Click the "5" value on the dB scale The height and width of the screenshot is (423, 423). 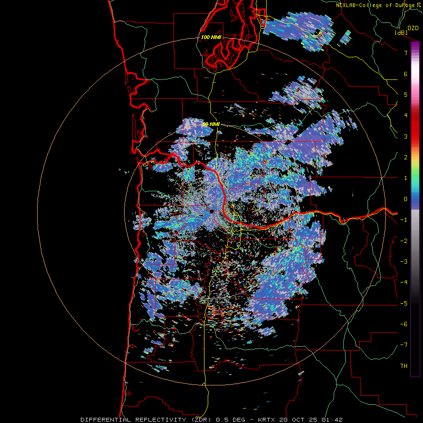pyautogui.click(x=406, y=94)
